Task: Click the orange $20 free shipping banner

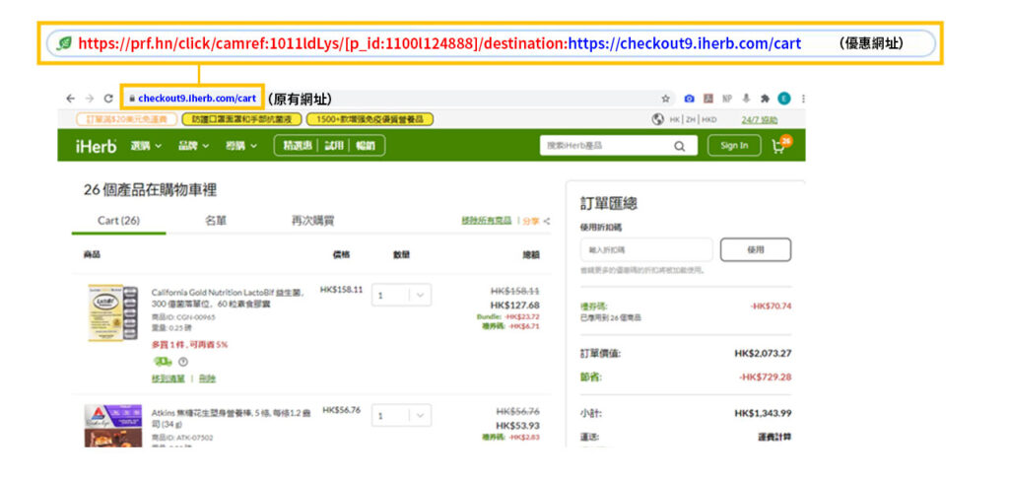Action: [125, 119]
